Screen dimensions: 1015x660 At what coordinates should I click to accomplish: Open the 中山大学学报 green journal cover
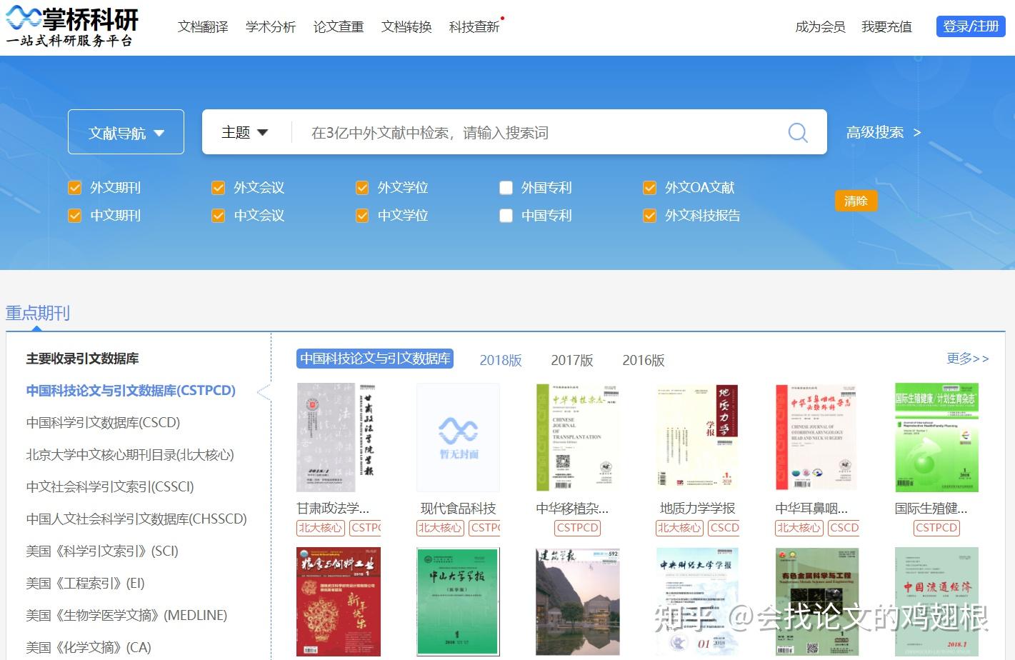(x=458, y=602)
